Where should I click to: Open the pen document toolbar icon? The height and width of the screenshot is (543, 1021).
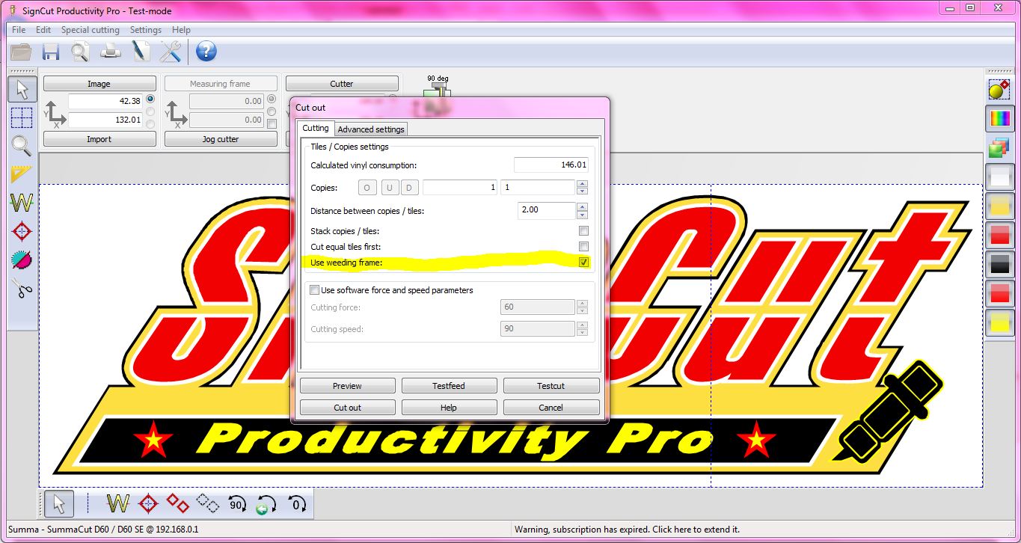point(141,52)
